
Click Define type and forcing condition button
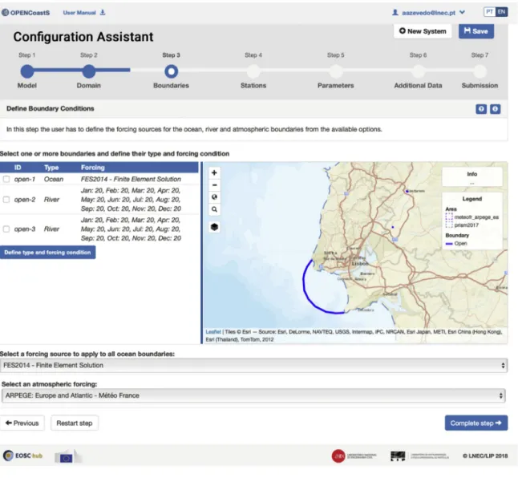47,253
